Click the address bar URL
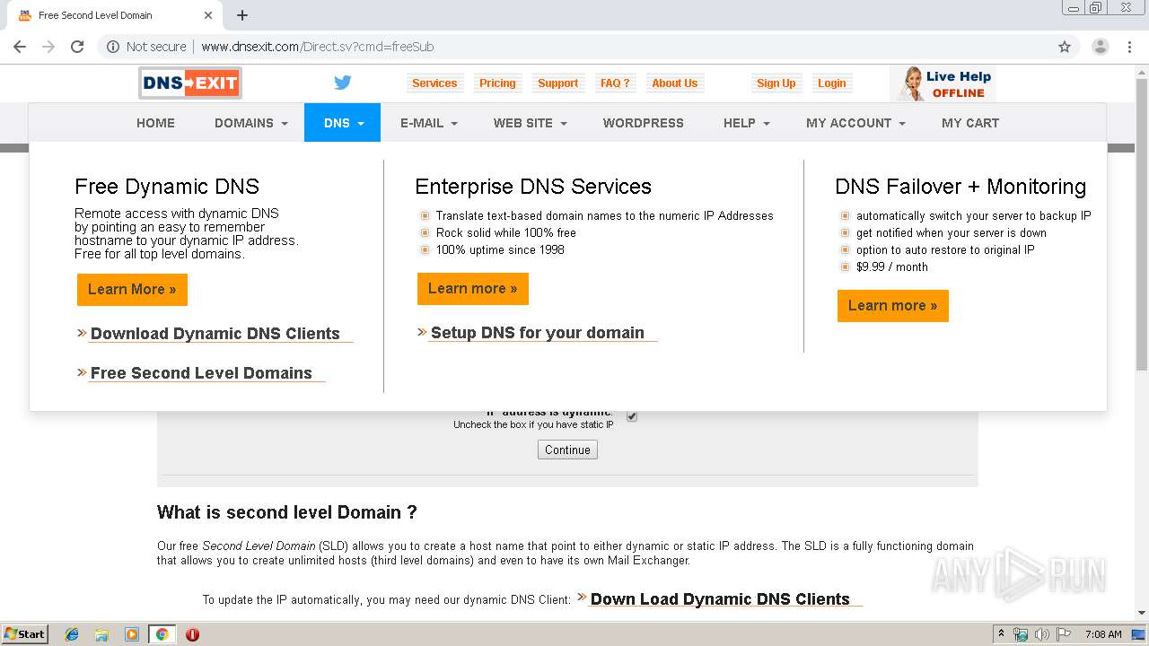This screenshot has height=646, width=1149. pyautogui.click(x=318, y=47)
